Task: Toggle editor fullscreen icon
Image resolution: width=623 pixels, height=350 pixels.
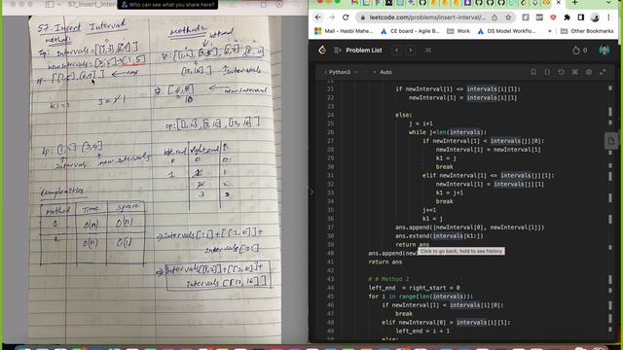Action: point(603,72)
